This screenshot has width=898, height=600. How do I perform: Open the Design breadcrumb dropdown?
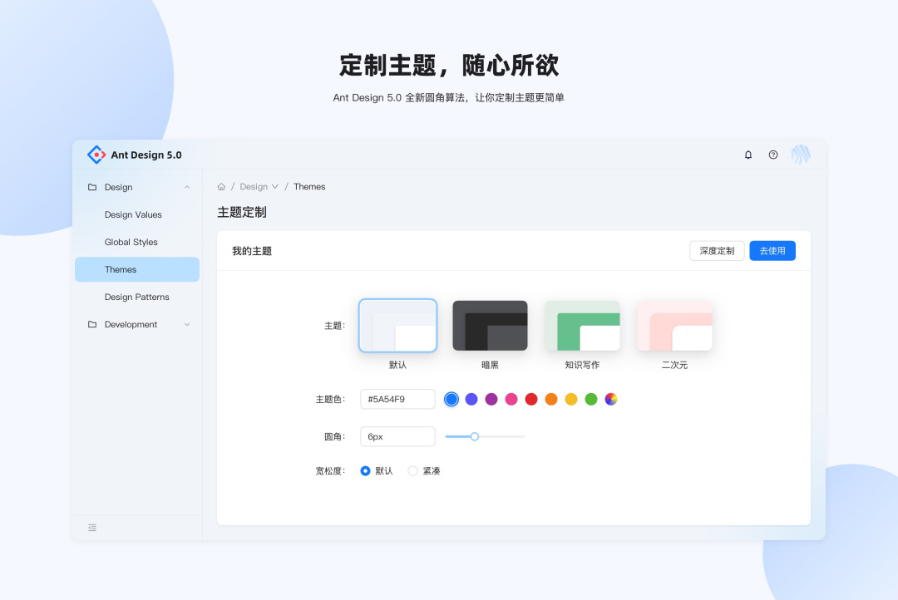[x=259, y=187]
